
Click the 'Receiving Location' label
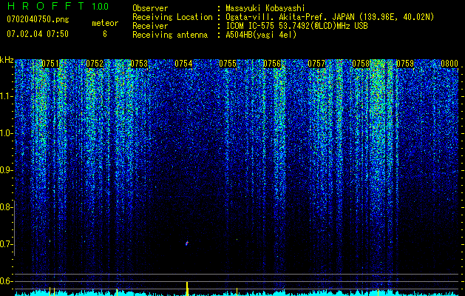point(172,17)
